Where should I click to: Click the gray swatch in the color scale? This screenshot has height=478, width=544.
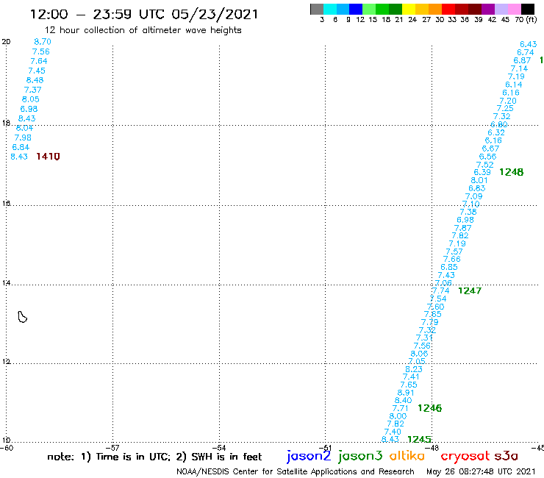tap(317, 9)
